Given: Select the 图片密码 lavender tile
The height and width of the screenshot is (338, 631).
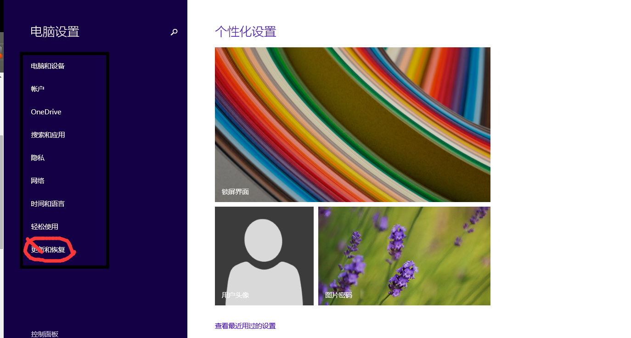Looking at the screenshot, I should (x=404, y=256).
